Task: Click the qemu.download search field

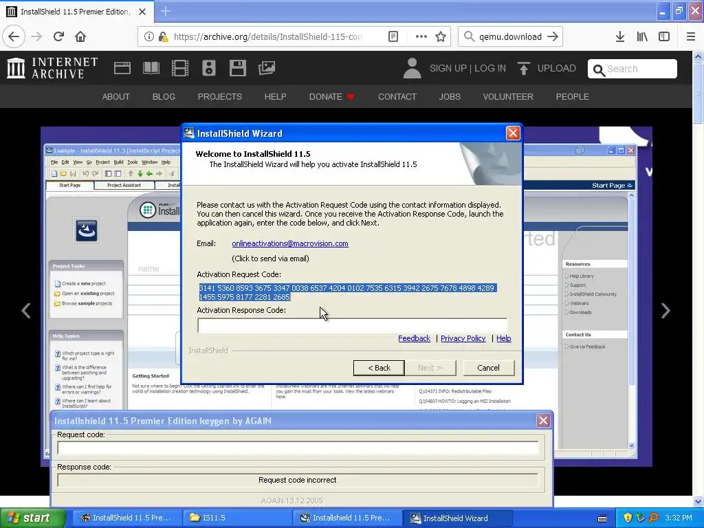Action: click(510, 37)
